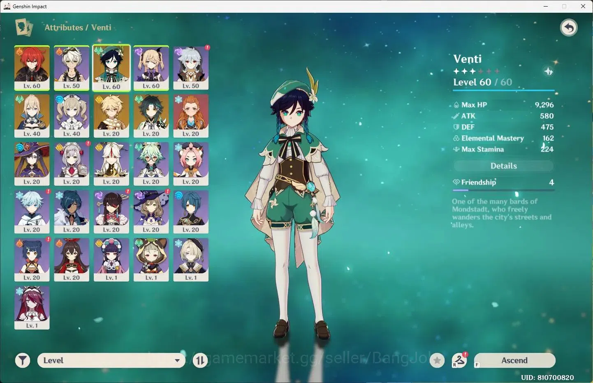Minimize the Genshin Impact window

click(546, 6)
